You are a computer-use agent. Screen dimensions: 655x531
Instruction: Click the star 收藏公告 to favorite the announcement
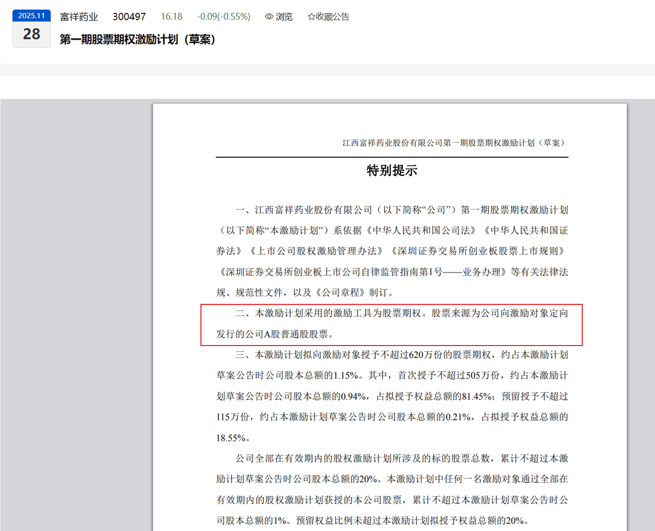tap(328, 17)
